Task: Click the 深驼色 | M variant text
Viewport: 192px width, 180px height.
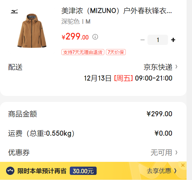Action: pos(76,22)
